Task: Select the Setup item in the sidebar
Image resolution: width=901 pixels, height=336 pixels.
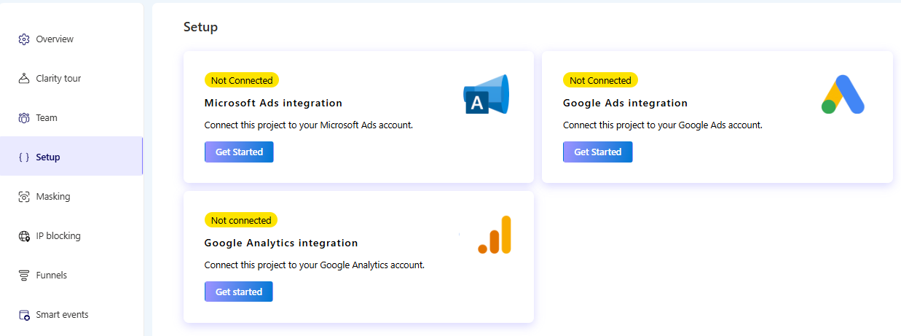Action: (x=48, y=157)
